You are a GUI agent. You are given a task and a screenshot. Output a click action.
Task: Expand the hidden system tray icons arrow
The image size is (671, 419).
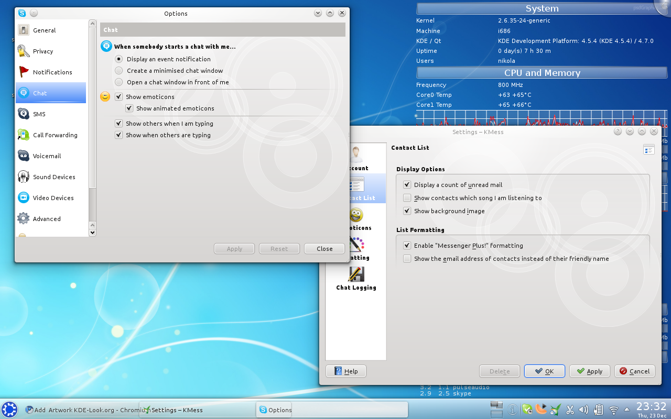626,410
